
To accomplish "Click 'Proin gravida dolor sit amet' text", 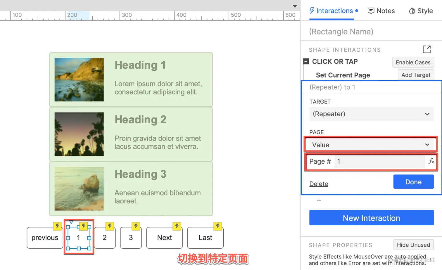I will tap(158, 138).
